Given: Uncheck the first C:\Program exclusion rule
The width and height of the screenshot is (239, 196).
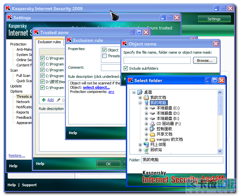Looking at the screenshot, I should (x=42, y=58).
